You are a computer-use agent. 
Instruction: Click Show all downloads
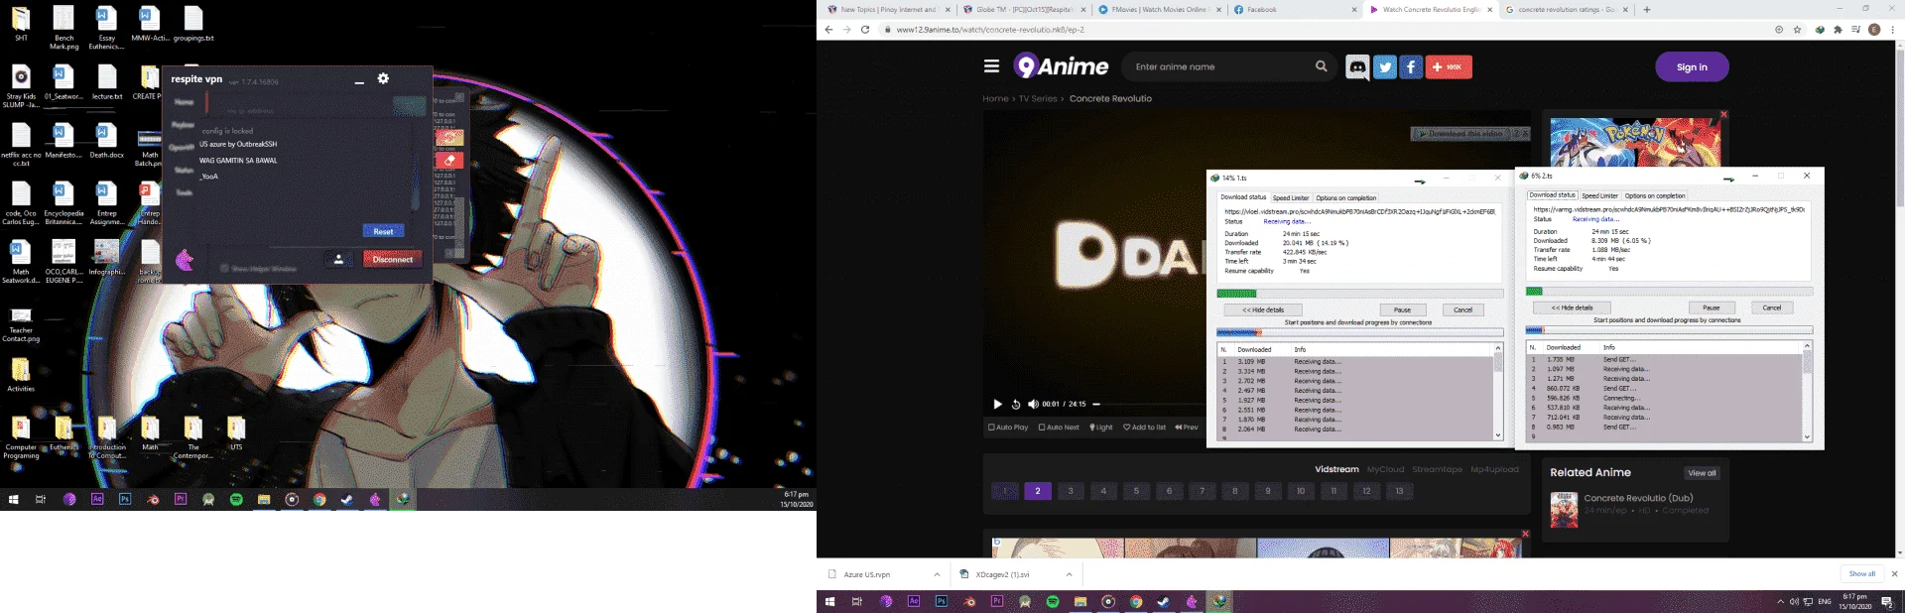[x=1861, y=574]
